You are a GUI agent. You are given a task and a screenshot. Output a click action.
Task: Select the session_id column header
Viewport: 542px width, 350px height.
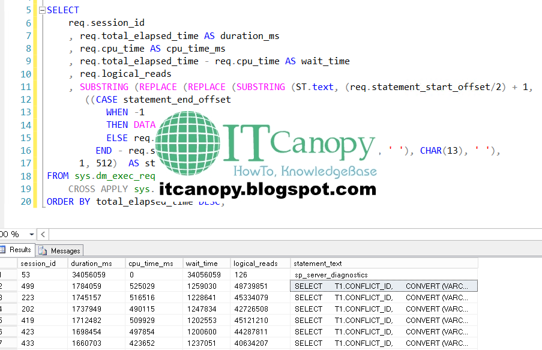click(43, 264)
